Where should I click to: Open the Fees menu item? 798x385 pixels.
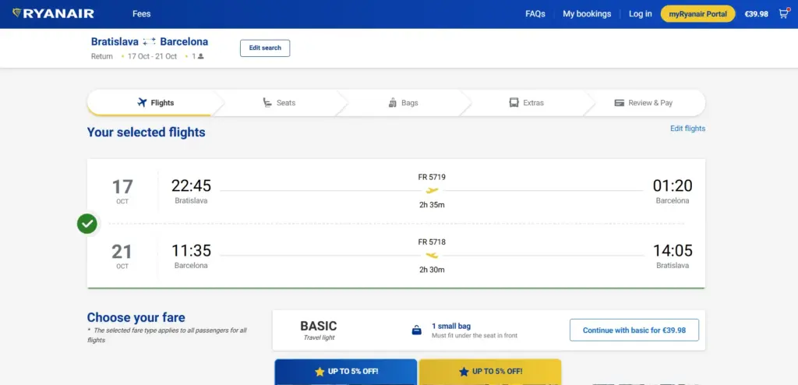[x=142, y=14]
